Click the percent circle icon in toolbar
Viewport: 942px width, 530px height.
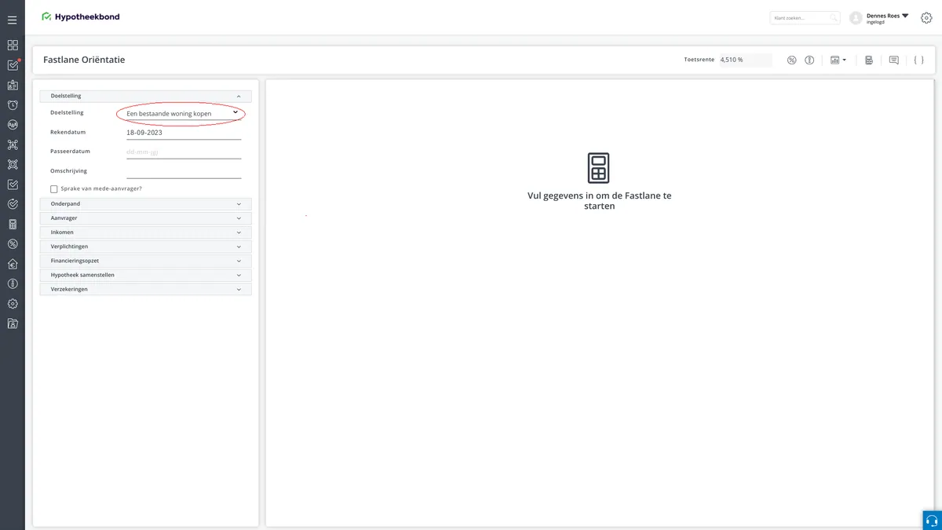point(791,60)
